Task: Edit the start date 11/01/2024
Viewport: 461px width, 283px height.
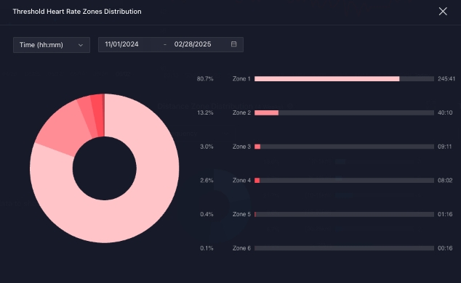Action: tap(121, 44)
